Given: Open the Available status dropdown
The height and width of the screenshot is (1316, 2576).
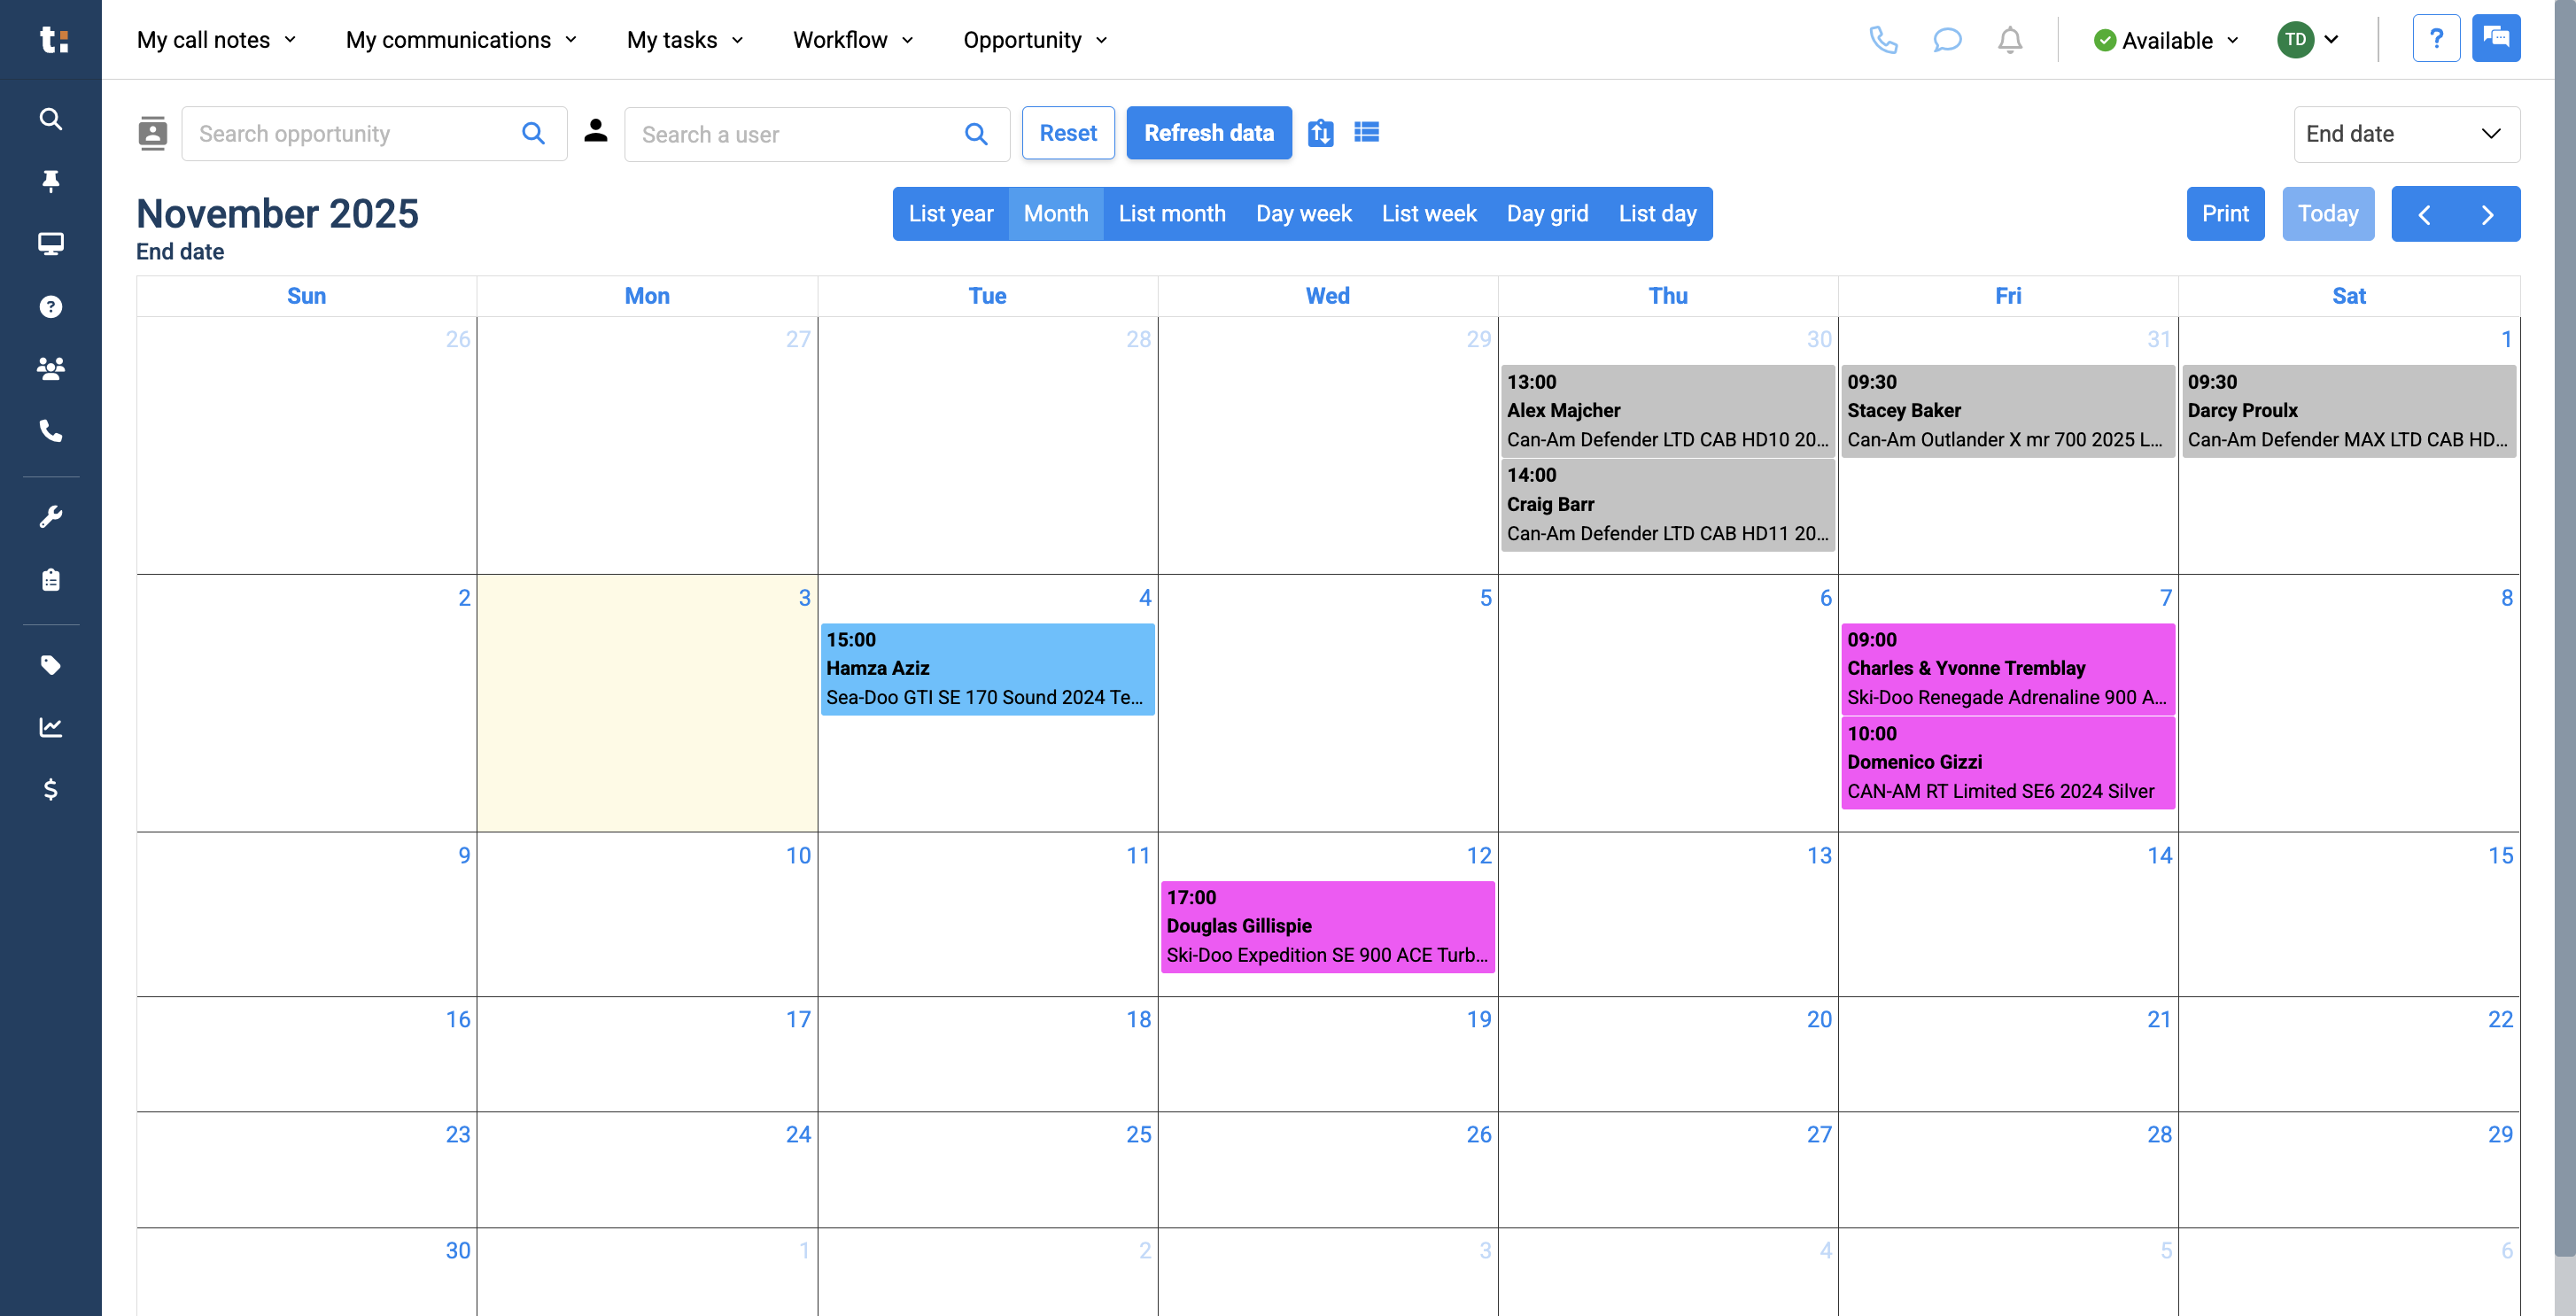Looking at the screenshot, I should pyautogui.click(x=2165, y=40).
